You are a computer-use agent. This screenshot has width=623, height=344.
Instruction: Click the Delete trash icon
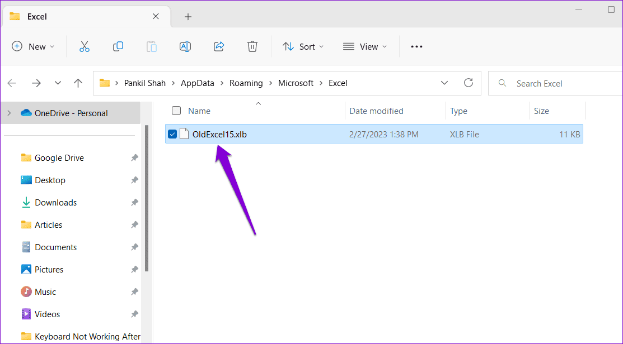(252, 47)
